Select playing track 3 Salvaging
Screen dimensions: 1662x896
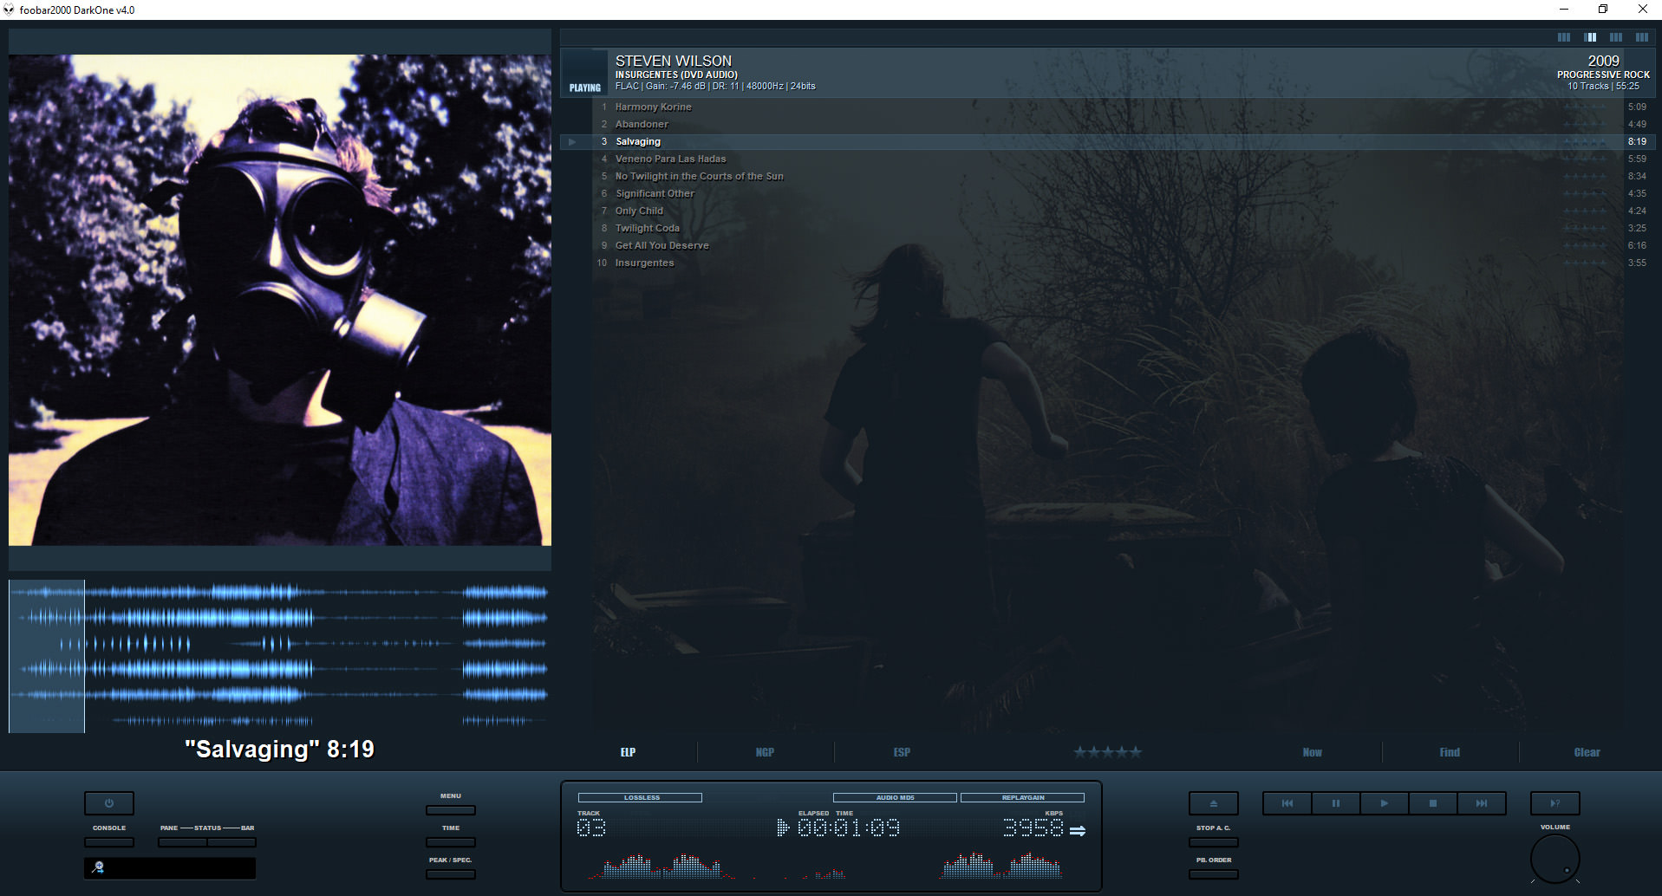(1108, 141)
